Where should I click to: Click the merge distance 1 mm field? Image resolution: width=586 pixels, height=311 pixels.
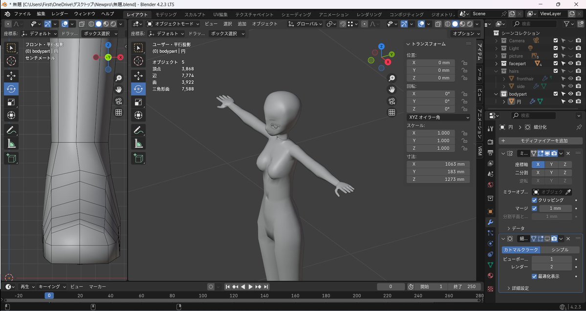(x=555, y=208)
